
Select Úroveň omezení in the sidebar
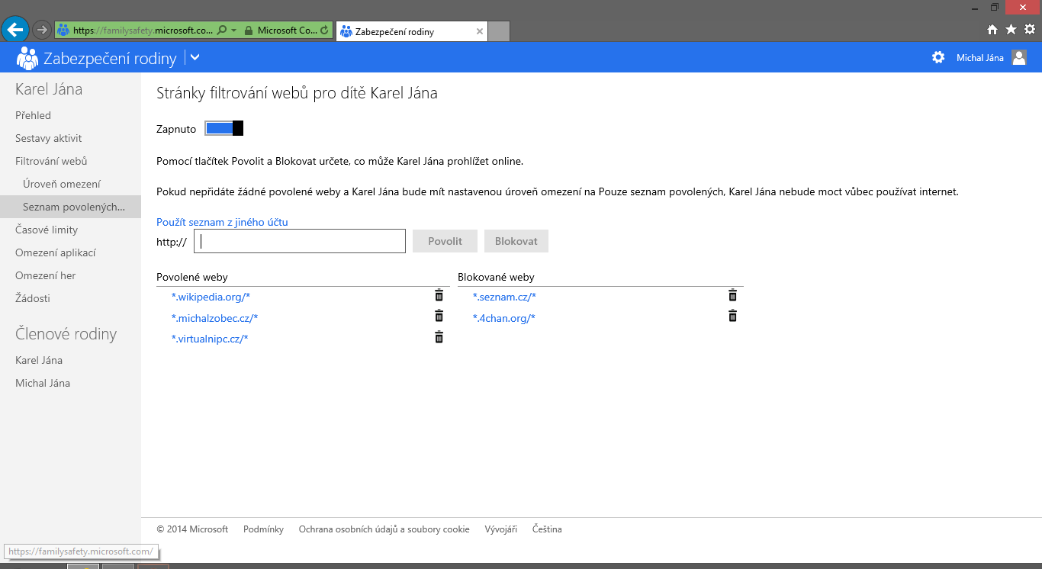62,184
